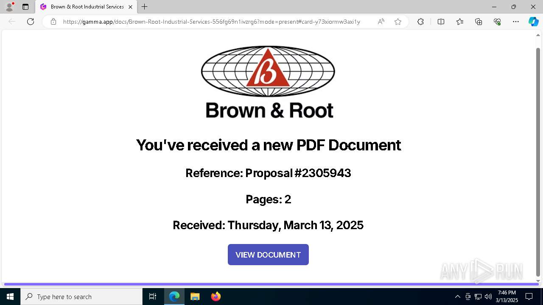This screenshot has height=305, width=543.
Task: Refresh the current page
Action: coord(31,22)
